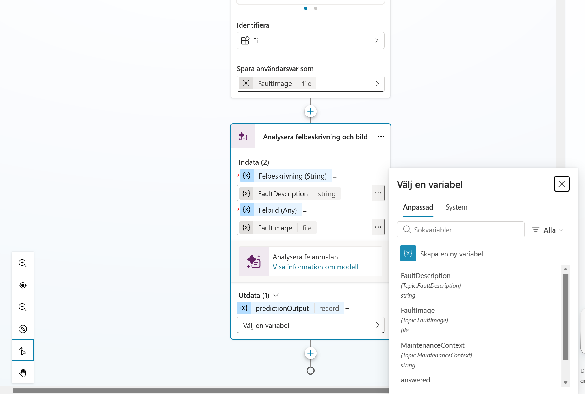Add node below the analysis card

point(310,353)
